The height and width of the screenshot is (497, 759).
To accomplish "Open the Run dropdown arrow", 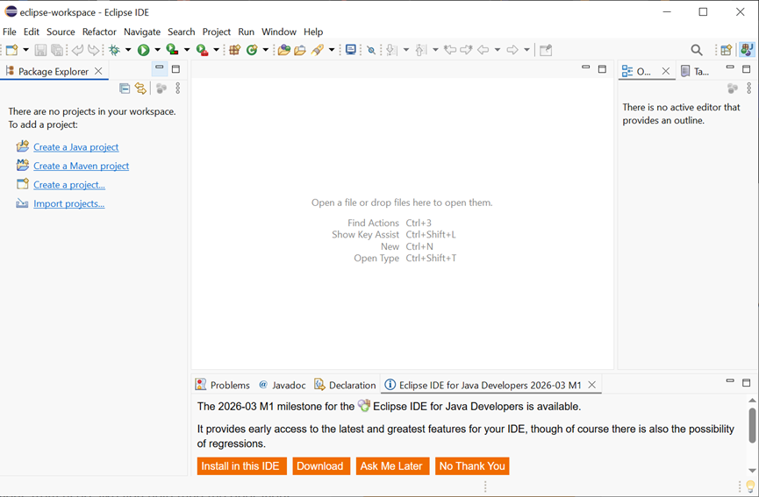I will tap(157, 50).
